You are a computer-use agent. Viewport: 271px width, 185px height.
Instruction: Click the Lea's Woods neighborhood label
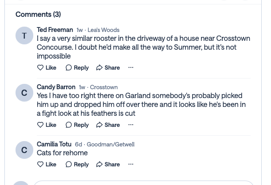pos(103,30)
